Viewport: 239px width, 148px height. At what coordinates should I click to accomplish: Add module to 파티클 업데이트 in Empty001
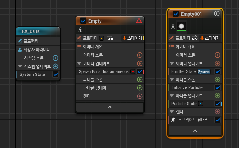[x=217, y=96]
